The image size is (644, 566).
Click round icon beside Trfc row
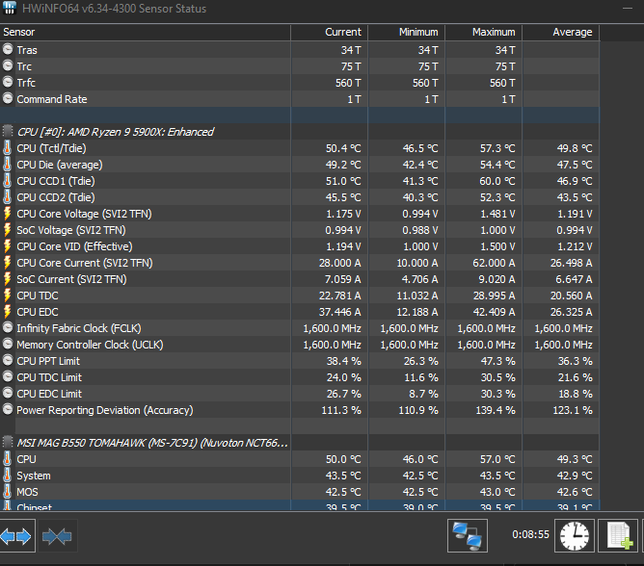click(8, 82)
